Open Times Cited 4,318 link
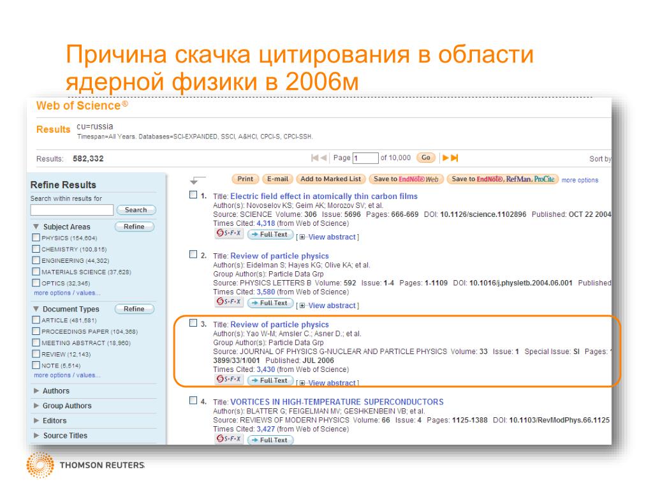 tap(266, 223)
